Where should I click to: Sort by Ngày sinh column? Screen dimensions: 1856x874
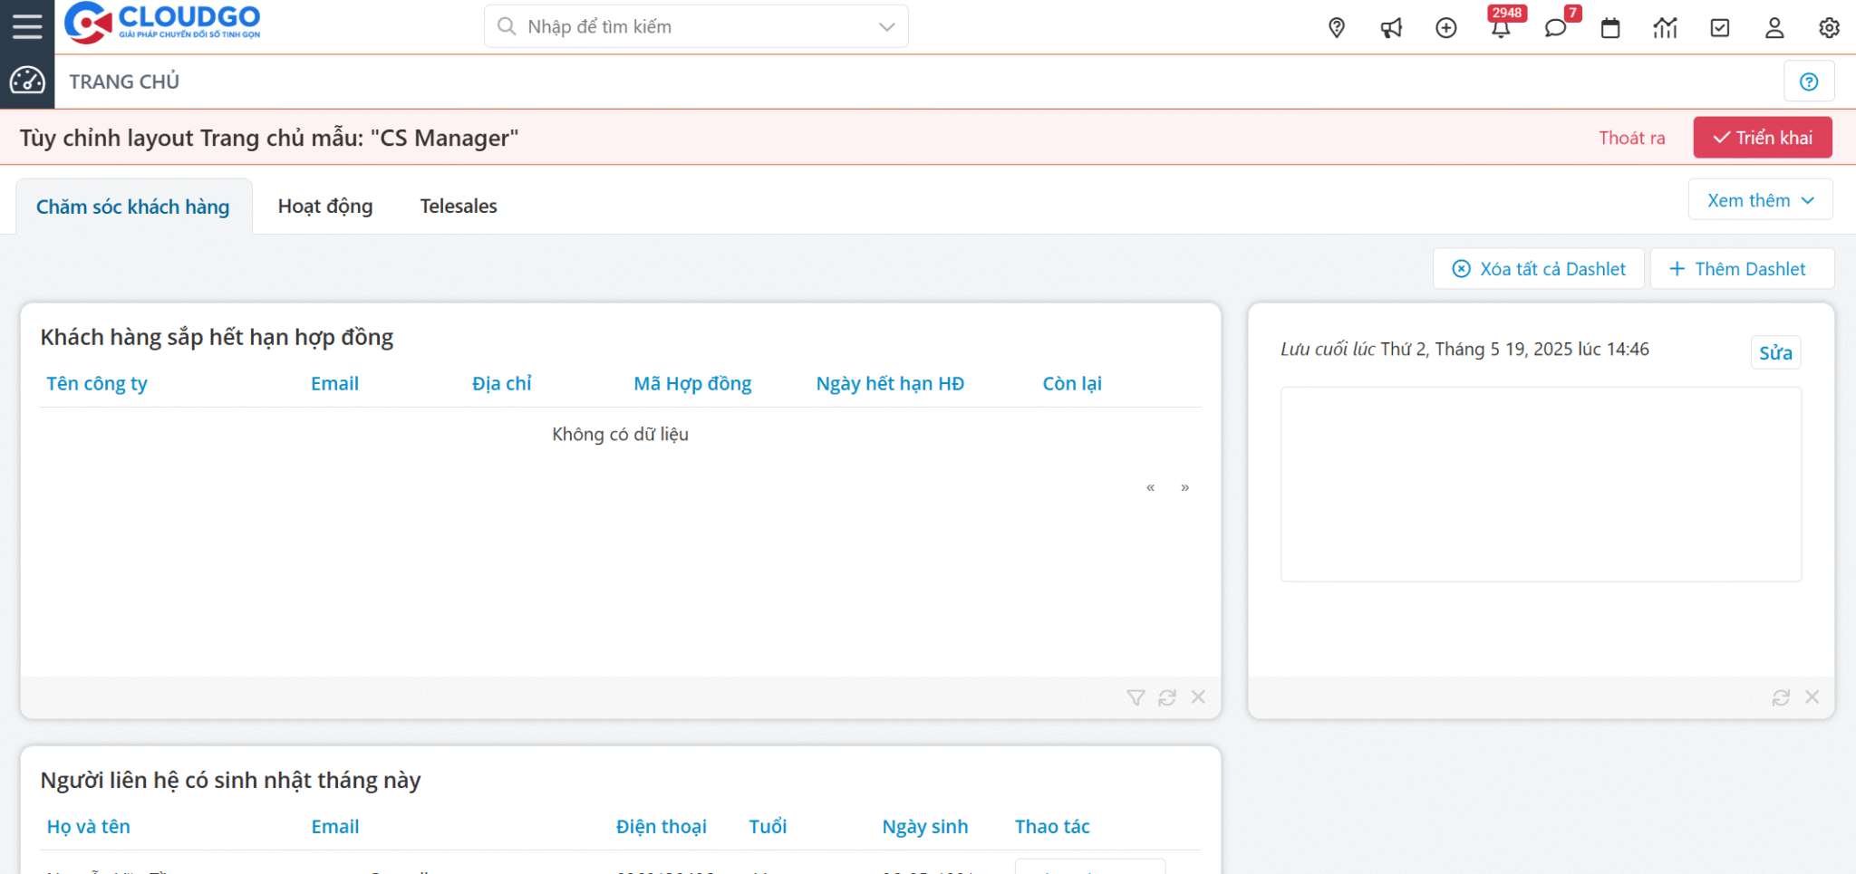click(x=925, y=827)
